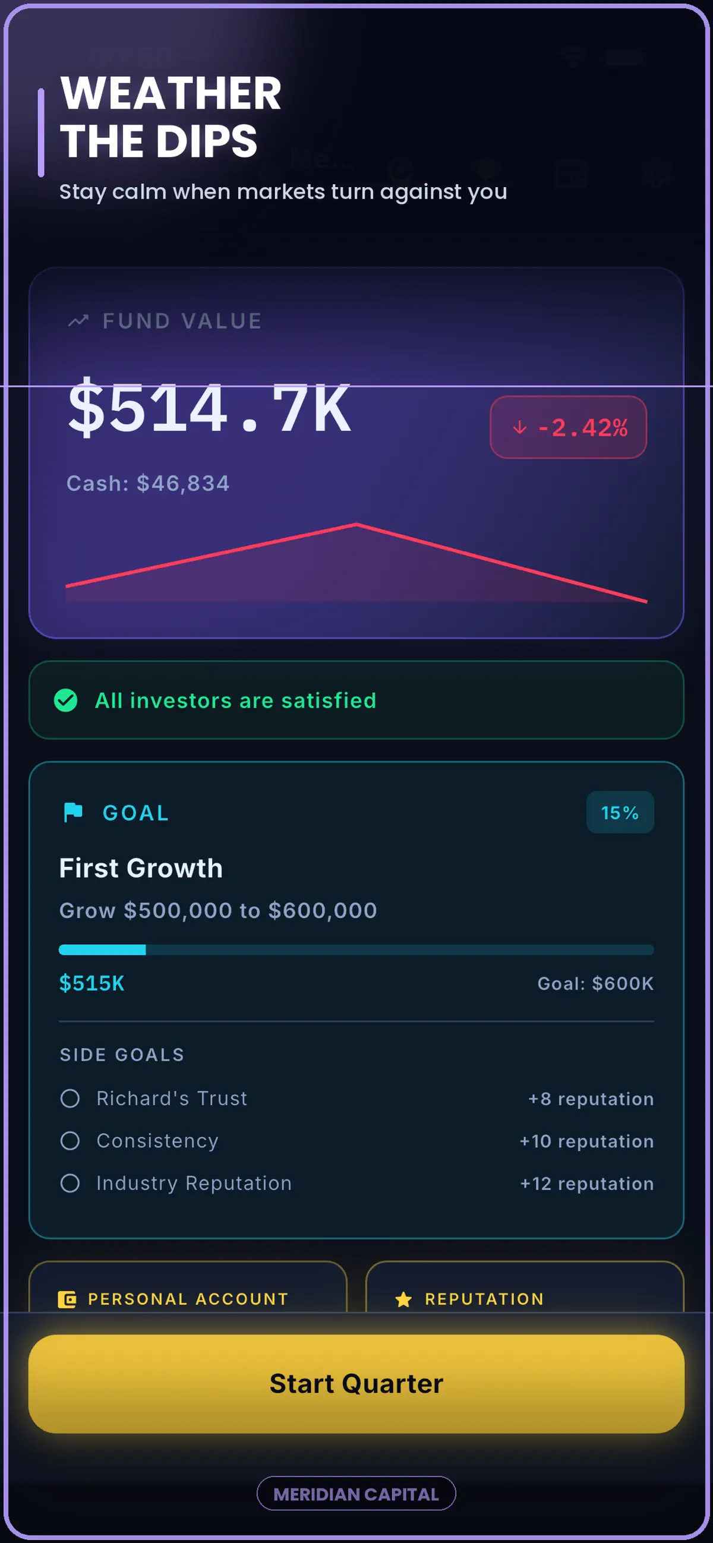
Task: Tap the Meridian Capital badge
Action: 356,1493
